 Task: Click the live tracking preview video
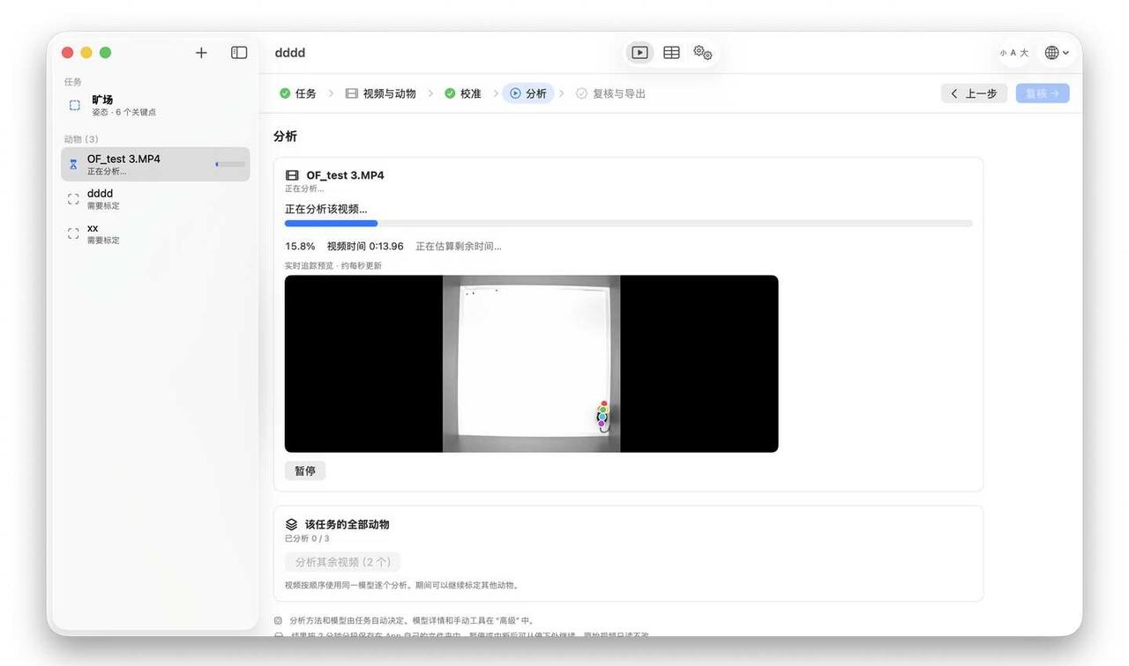click(531, 364)
